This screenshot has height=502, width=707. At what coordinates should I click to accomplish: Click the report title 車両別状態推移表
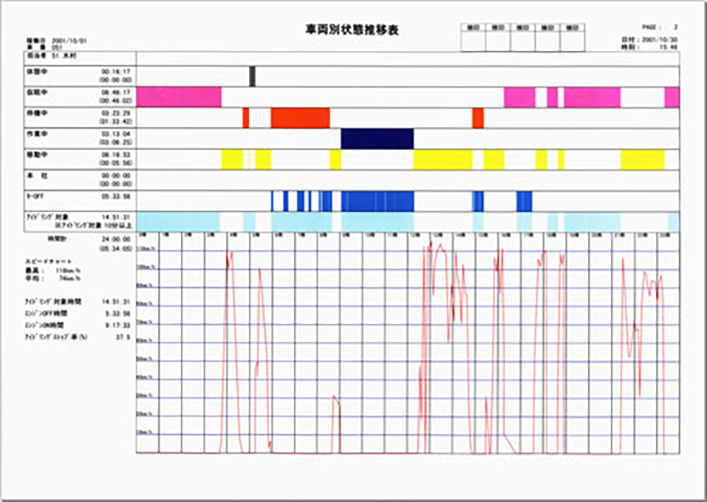coord(351,30)
